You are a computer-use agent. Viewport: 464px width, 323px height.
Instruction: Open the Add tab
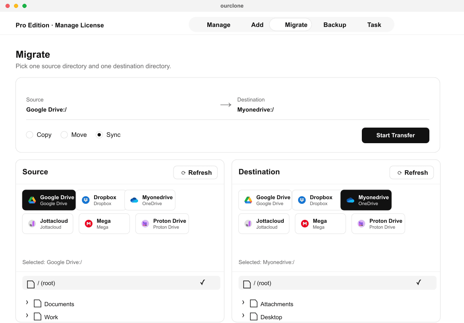click(x=257, y=25)
